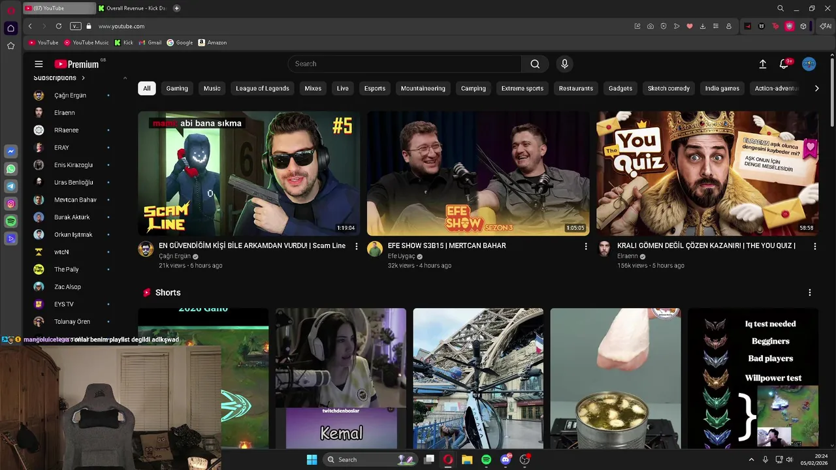Open the Efe Uygaç channel avatar

375,249
